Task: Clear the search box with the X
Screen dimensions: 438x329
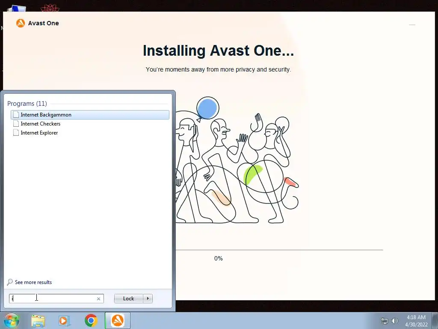Action: point(99,299)
